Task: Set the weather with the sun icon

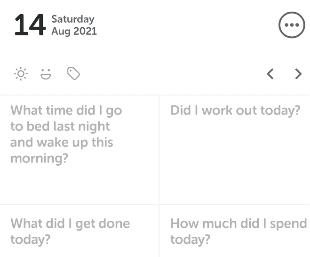Action: coord(21,74)
